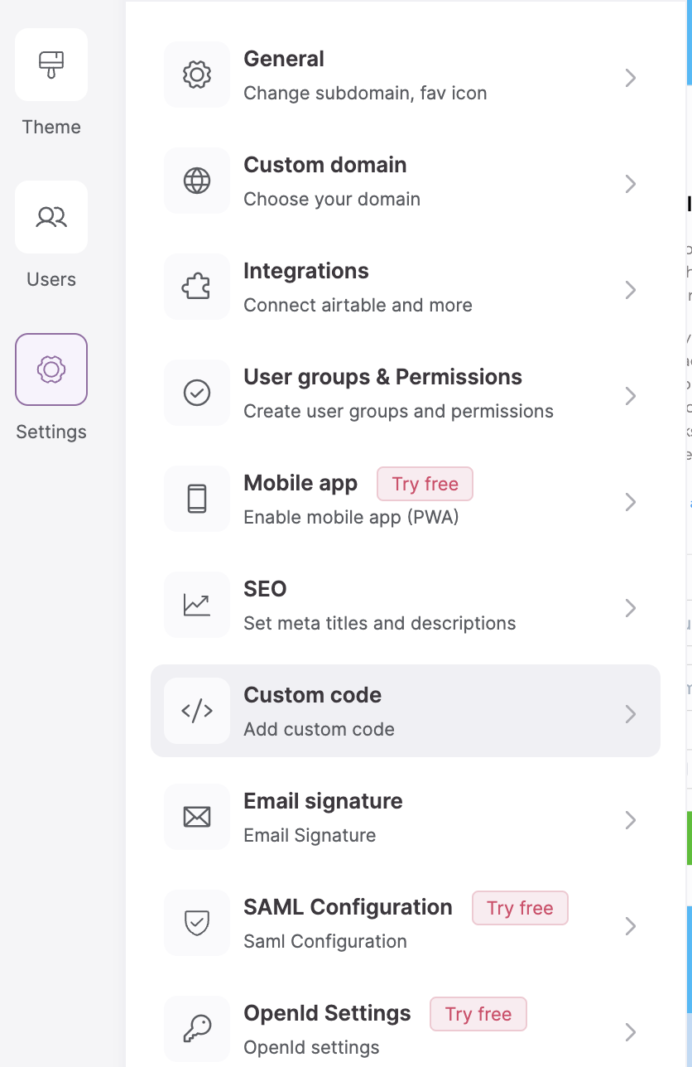Expand the General settings chevron
Viewport: 692px width, 1067px height.
pos(631,78)
